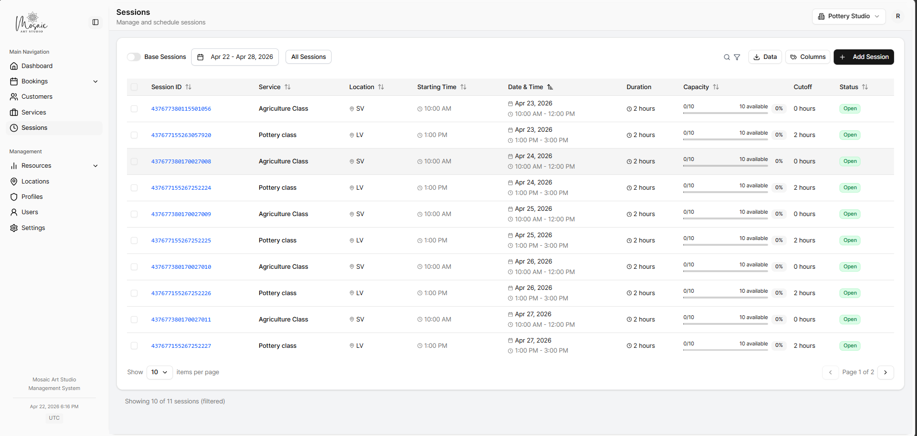917x436 pixels.
Task: Click the filter icon next to search
Action: click(x=737, y=57)
